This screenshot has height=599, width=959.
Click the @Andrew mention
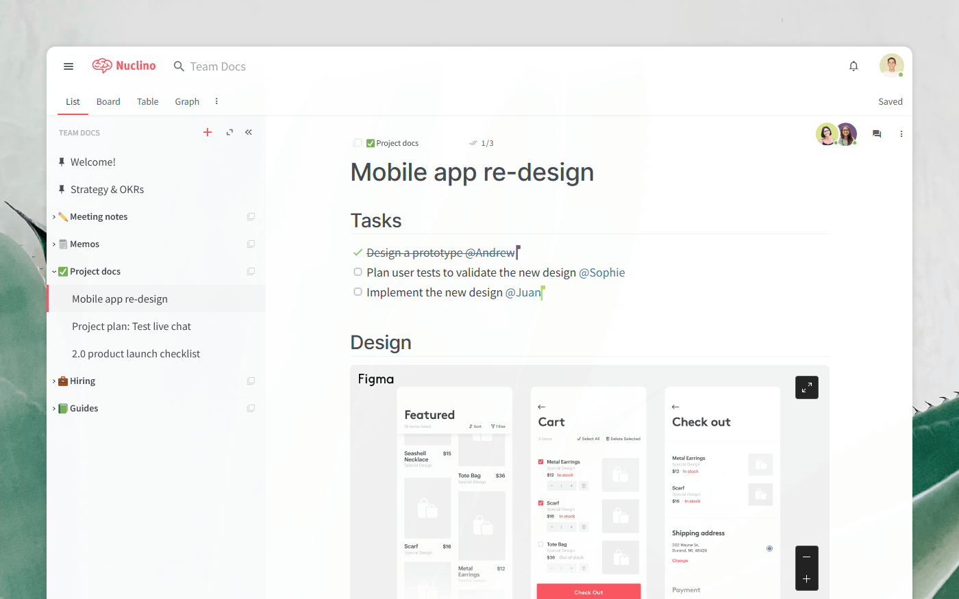point(490,253)
